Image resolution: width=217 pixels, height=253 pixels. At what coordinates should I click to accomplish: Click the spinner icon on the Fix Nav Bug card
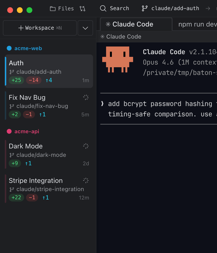point(86,97)
